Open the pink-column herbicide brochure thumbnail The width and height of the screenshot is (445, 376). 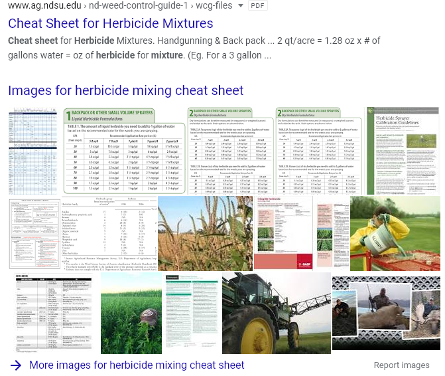pyautogui.click(x=333, y=235)
